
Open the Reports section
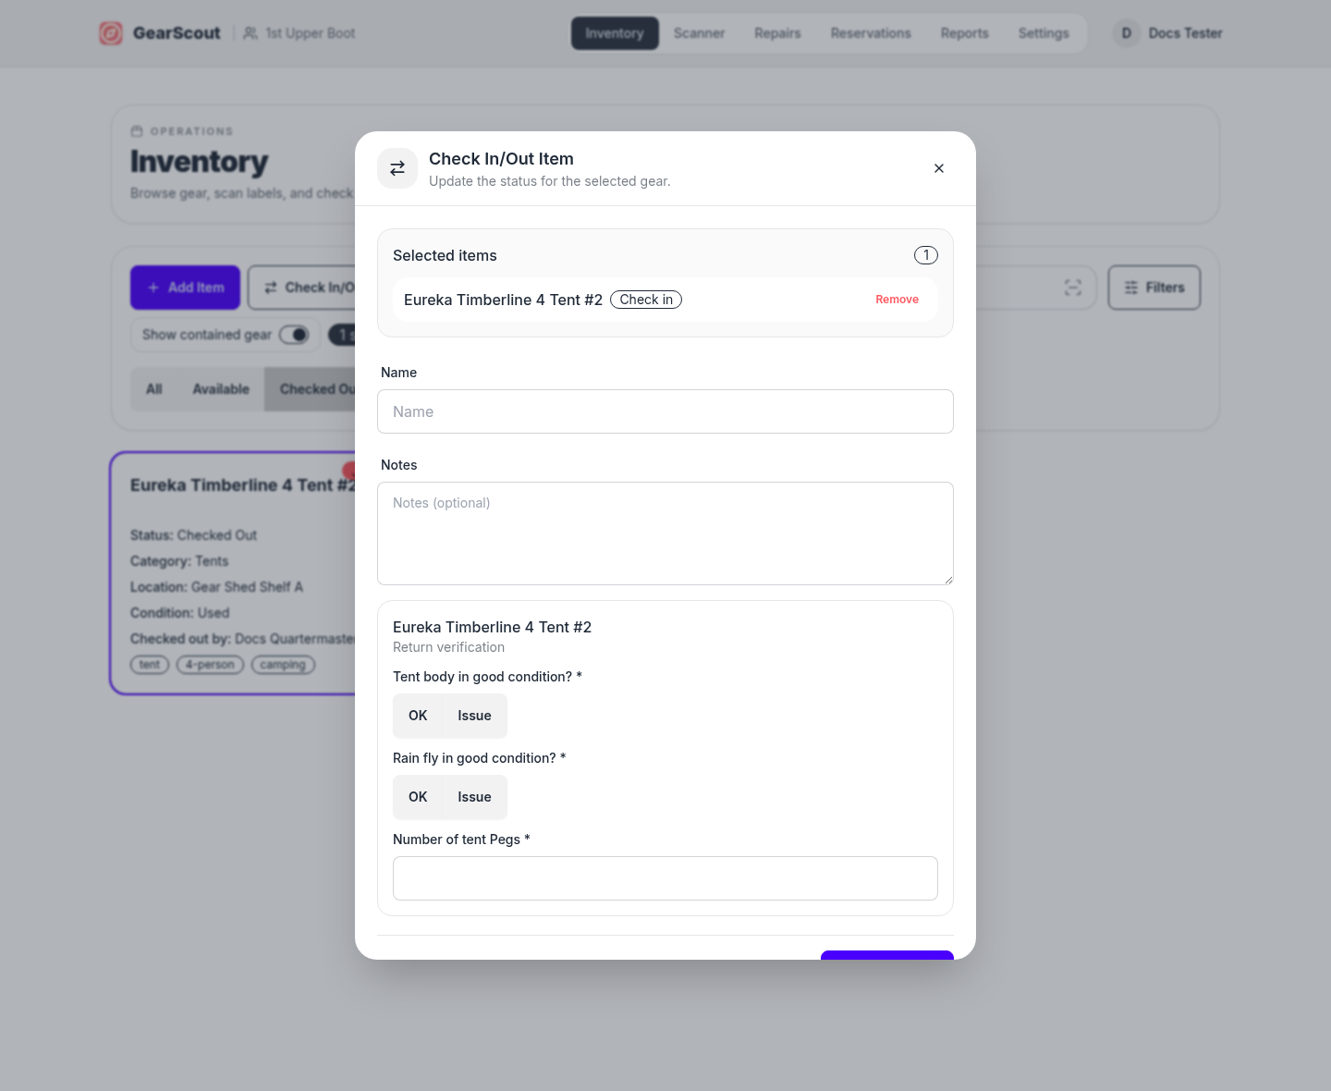964,33
